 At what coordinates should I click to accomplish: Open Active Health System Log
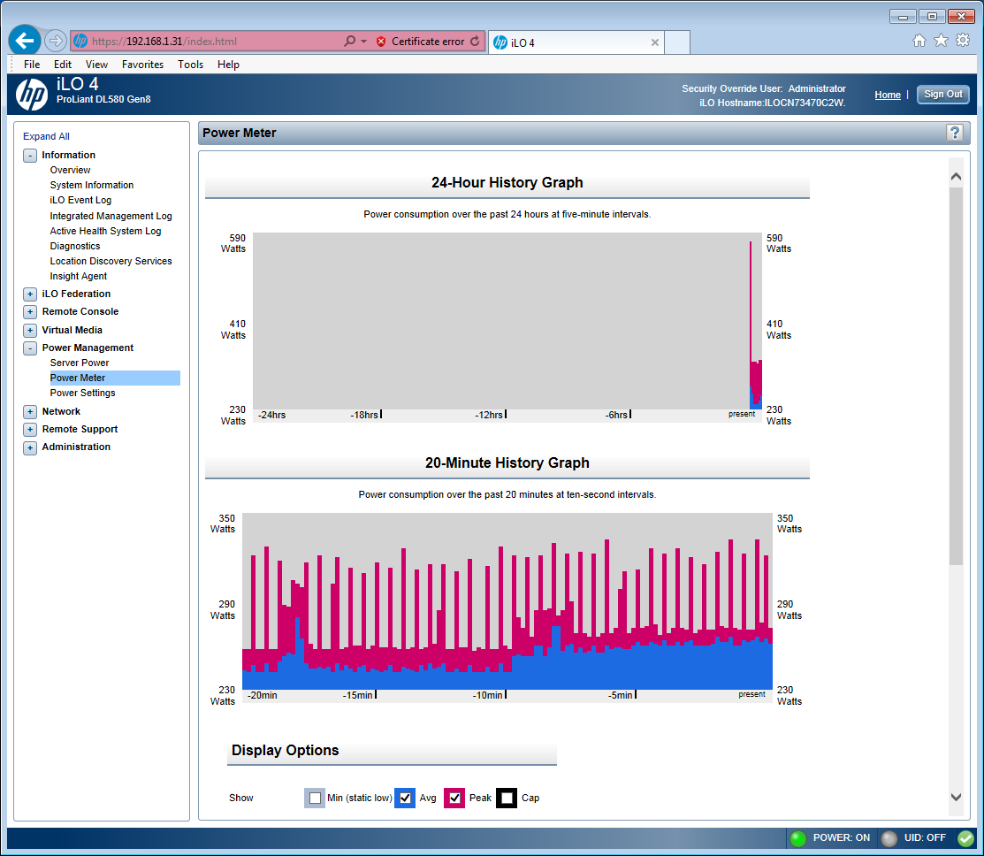pos(105,231)
